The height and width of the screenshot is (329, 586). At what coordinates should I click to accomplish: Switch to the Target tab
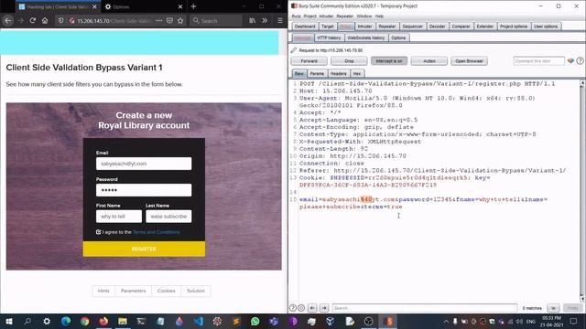pos(328,27)
